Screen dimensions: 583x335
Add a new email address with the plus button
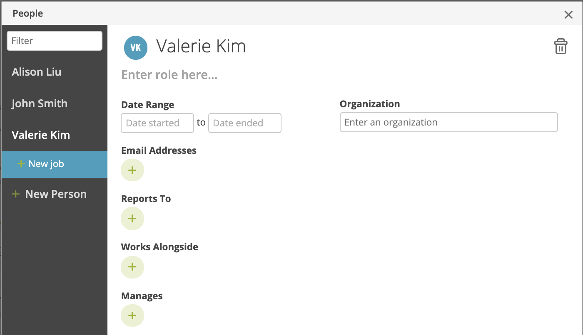[132, 170]
